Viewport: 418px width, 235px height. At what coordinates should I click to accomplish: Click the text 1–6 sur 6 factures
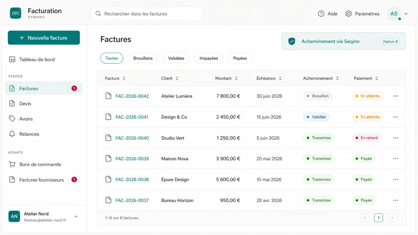[122, 218]
